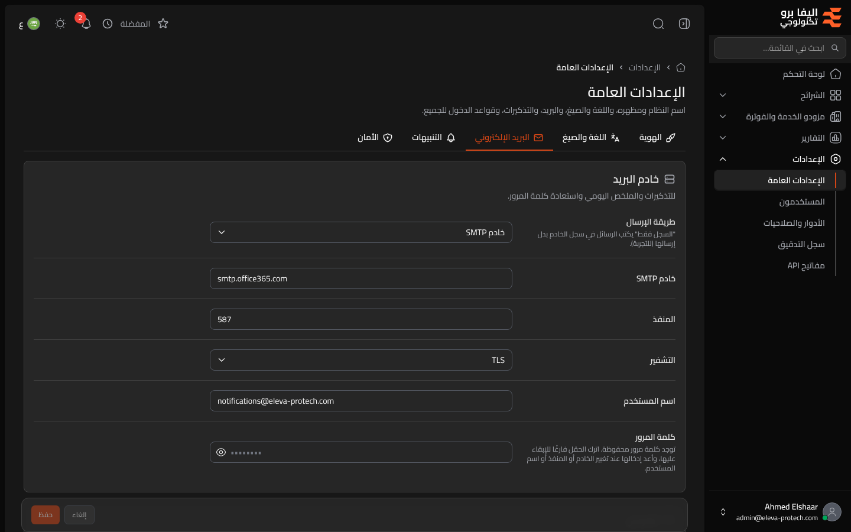Viewport: 851px width, 532px height.
Task: Open the الأمان tab
Action: 375,138
